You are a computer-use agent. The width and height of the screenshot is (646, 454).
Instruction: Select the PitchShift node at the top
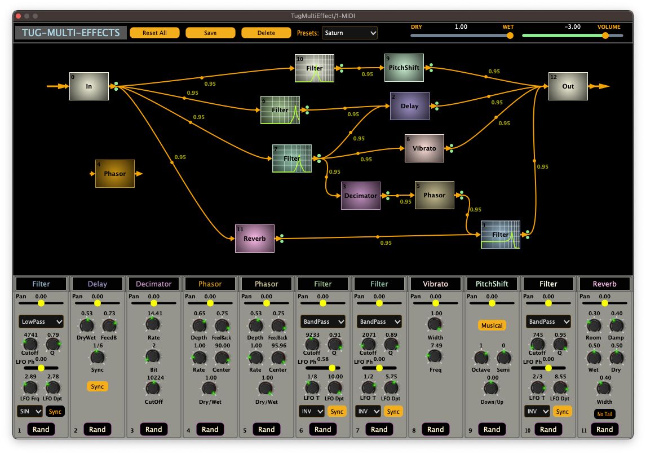tap(404, 68)
